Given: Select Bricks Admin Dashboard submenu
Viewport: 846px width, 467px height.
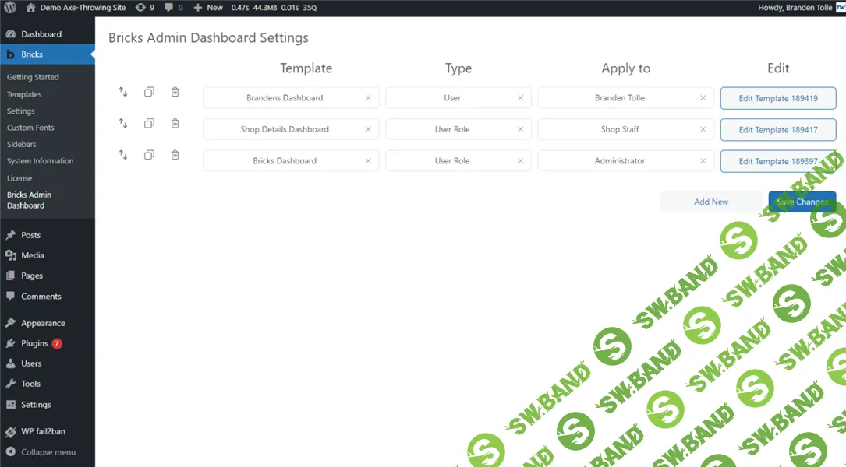Looking at the screenshot, I should 29,200.
